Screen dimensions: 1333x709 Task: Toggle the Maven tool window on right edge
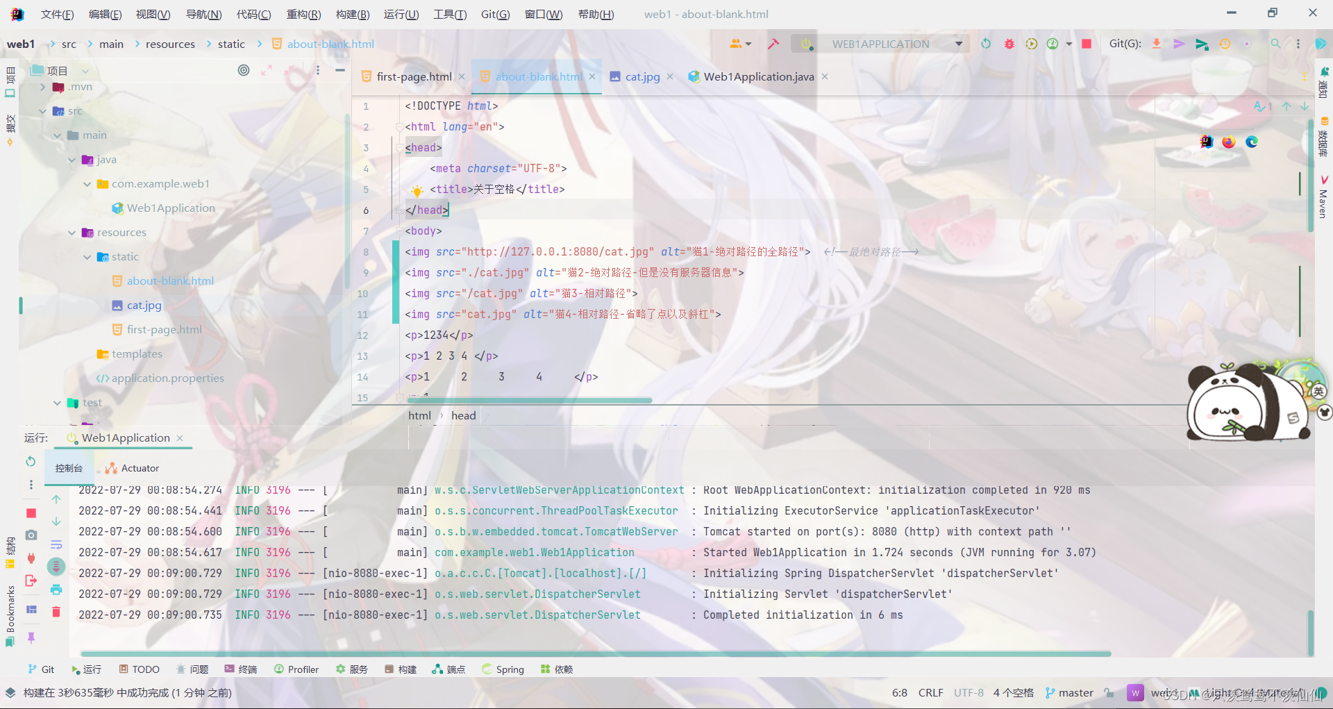[x=1323, y=197]
